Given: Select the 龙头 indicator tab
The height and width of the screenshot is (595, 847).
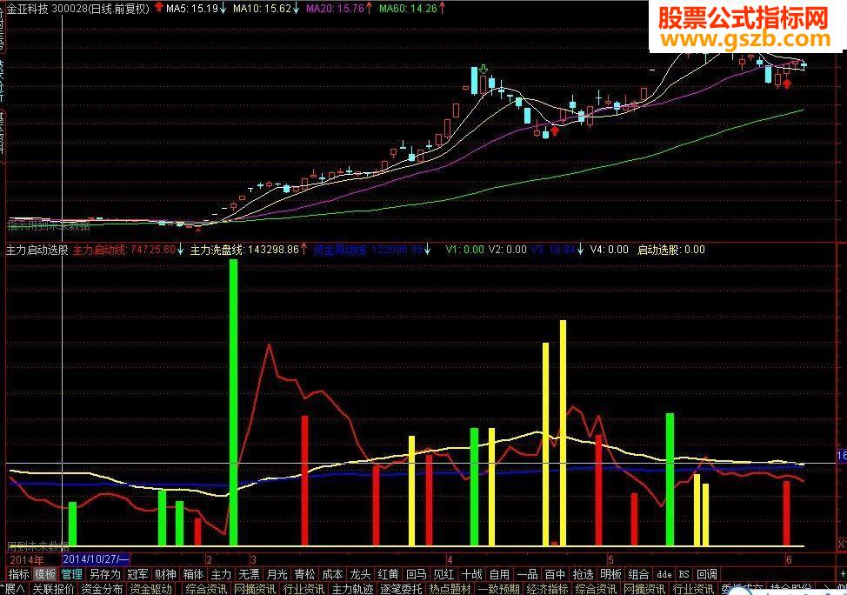Looking at the screenshot, I should 360,574.
